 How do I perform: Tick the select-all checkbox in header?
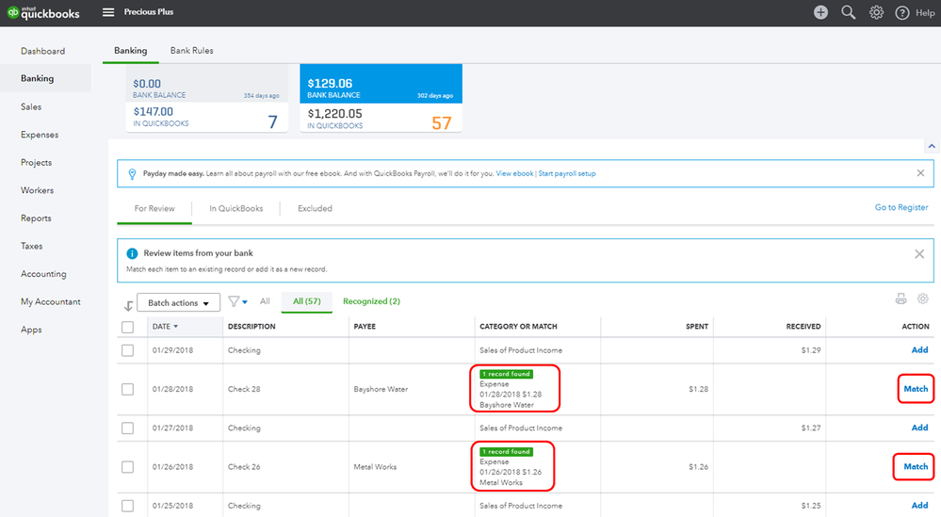127,327
